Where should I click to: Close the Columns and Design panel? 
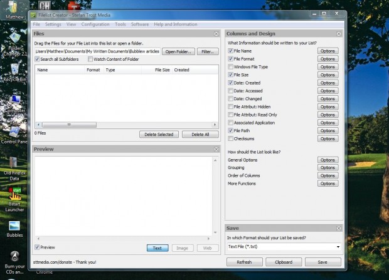(x=339, y=34)
